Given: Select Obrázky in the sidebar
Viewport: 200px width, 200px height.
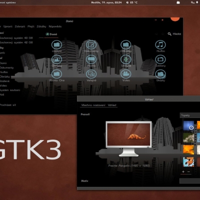Looking at the screenshot, I should [x=5, y=76].
